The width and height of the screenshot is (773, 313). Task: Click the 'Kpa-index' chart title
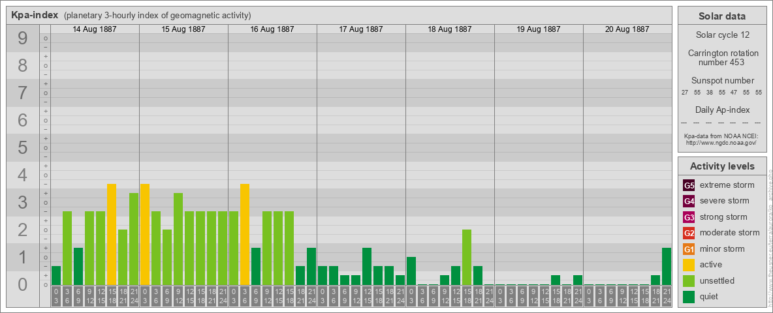tap(35, 15)
